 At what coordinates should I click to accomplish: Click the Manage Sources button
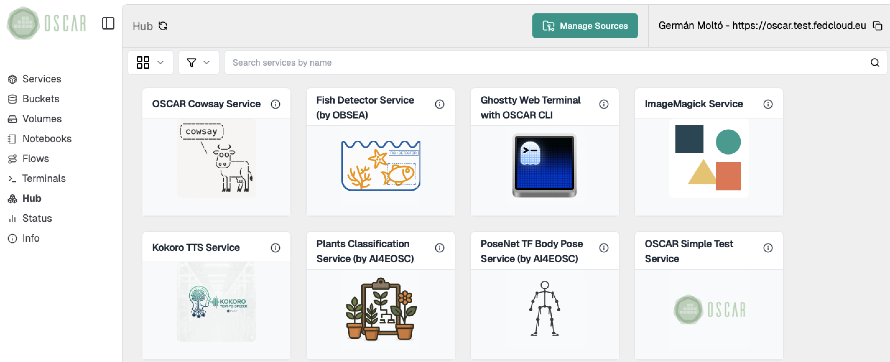coord(585,26)
